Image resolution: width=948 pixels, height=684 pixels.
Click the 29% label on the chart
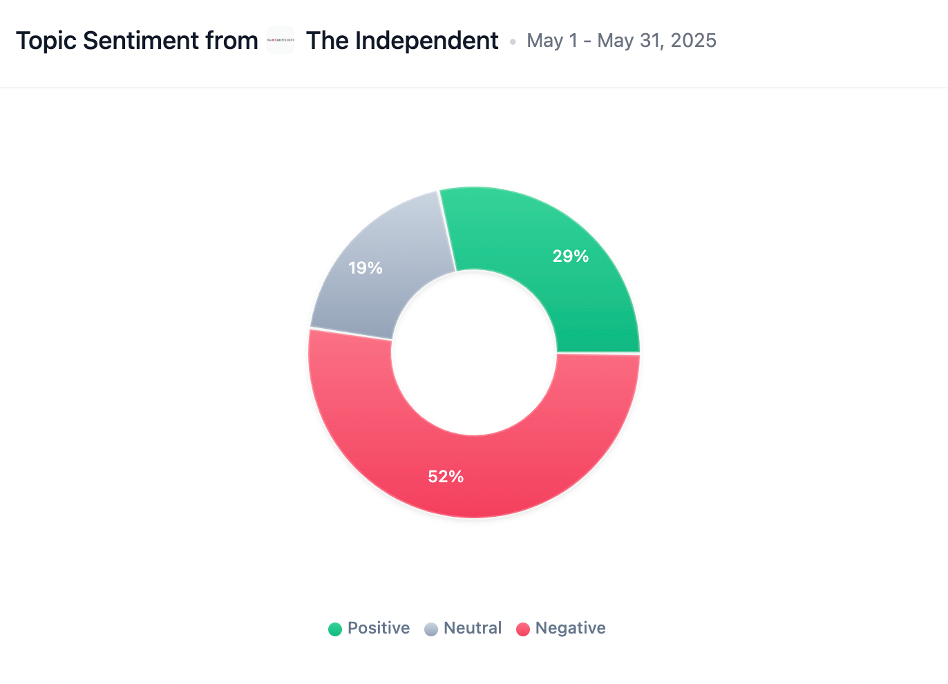(571, 256)
